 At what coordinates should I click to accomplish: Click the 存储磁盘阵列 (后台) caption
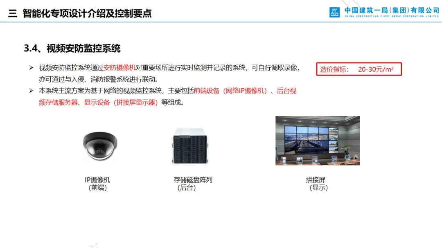[x=193, y=184]
